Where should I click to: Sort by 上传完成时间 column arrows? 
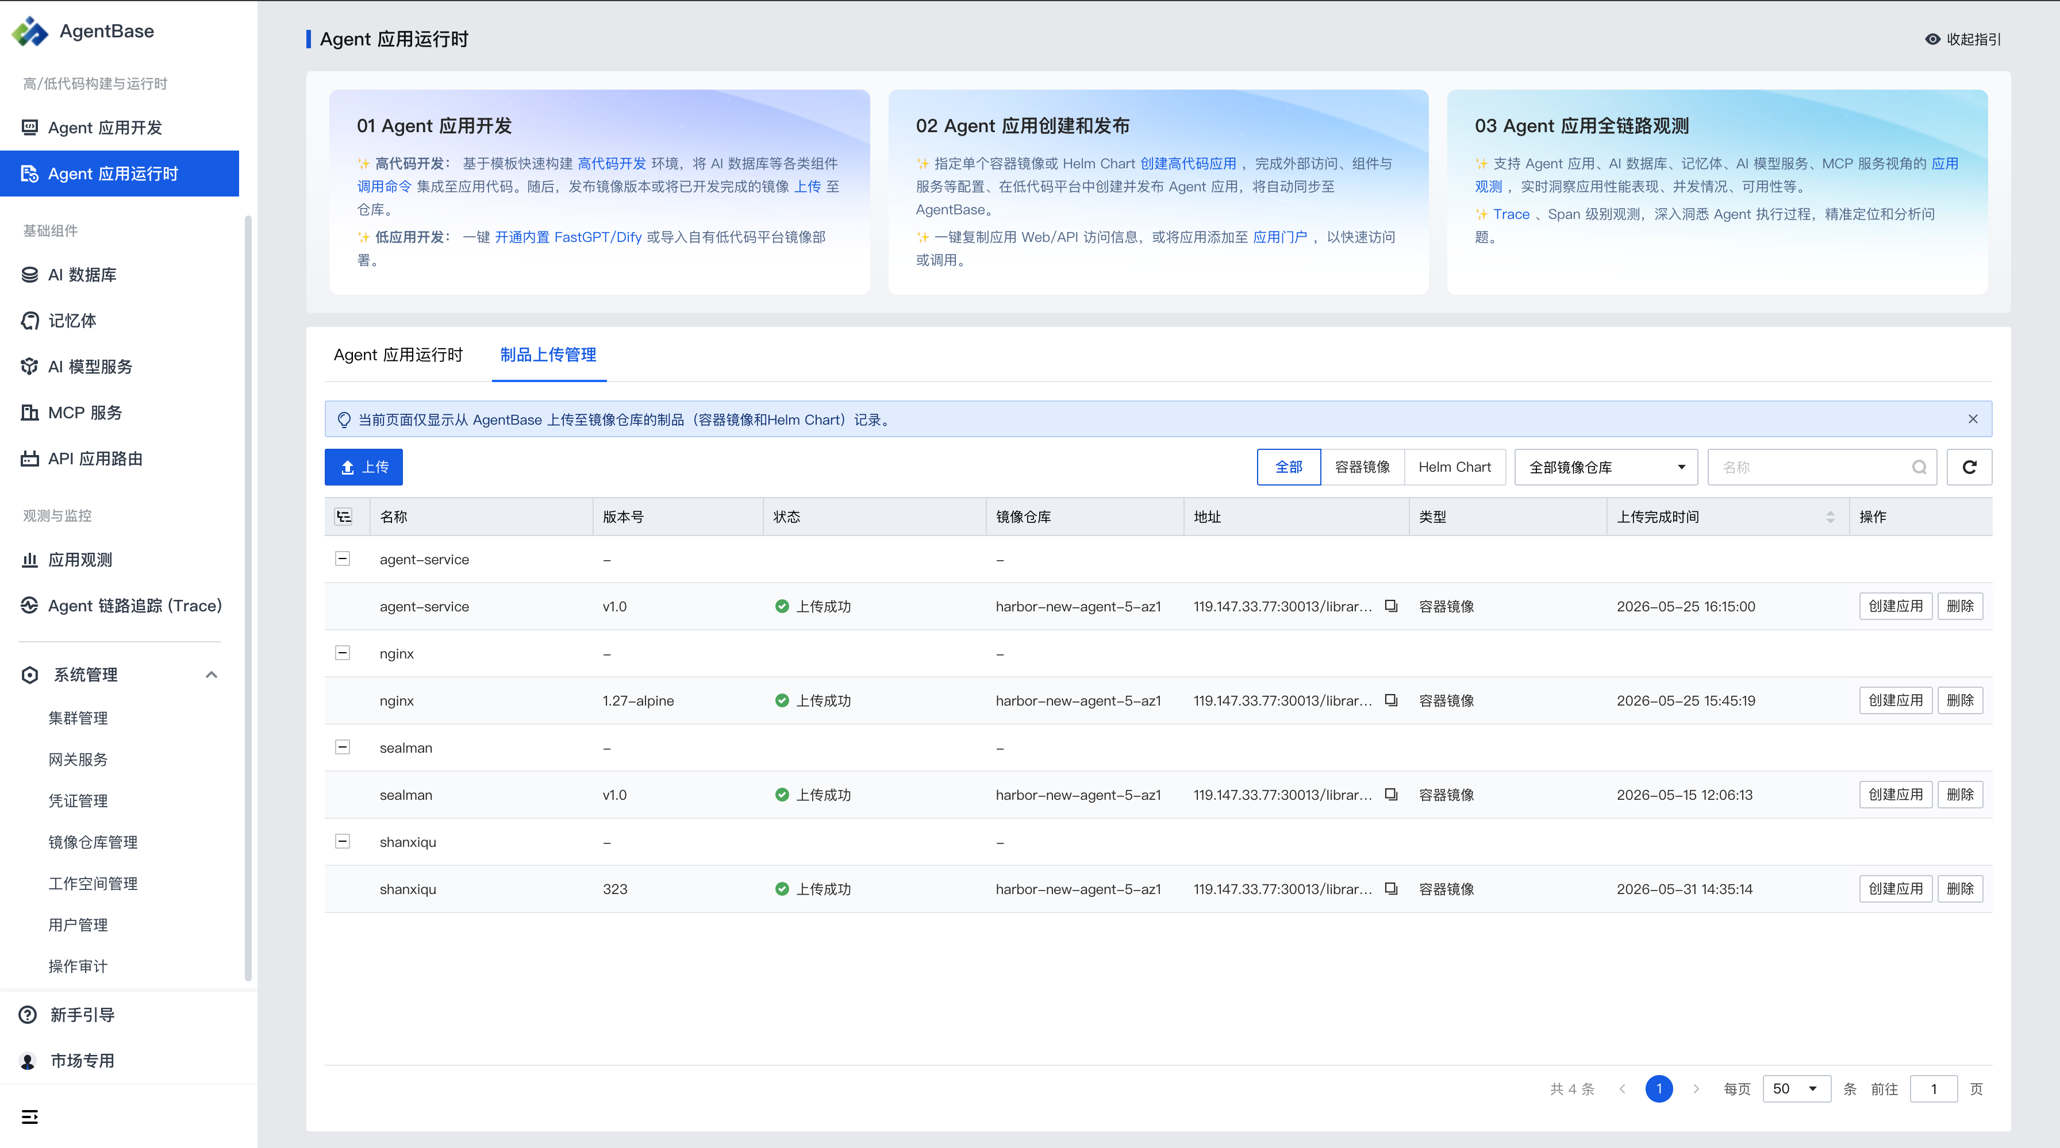point(1831,517)
